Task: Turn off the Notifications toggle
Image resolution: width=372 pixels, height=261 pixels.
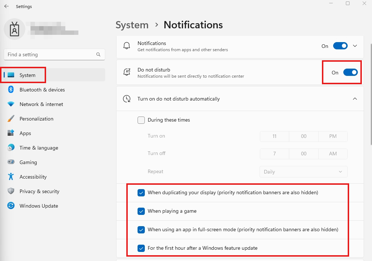Action: coord(340,46)
